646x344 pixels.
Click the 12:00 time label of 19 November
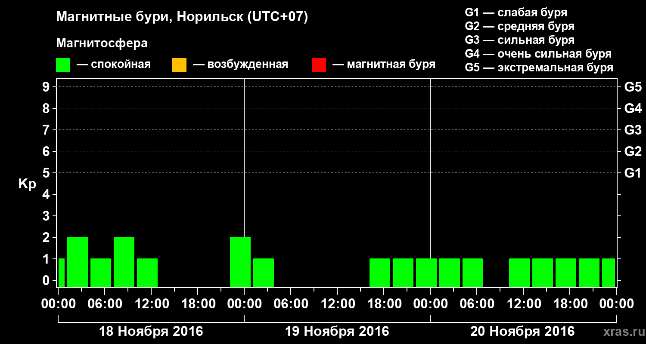point(337,304)
